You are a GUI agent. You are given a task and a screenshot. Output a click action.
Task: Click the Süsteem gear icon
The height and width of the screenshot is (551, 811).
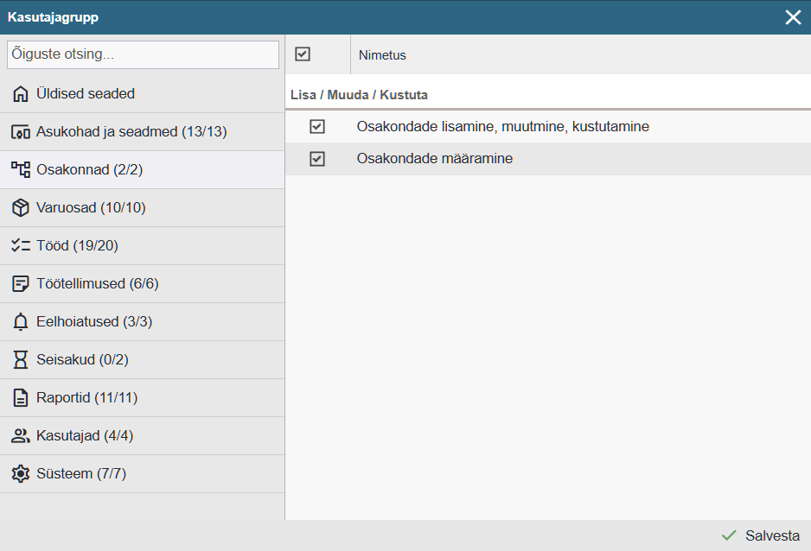point(21,474)
